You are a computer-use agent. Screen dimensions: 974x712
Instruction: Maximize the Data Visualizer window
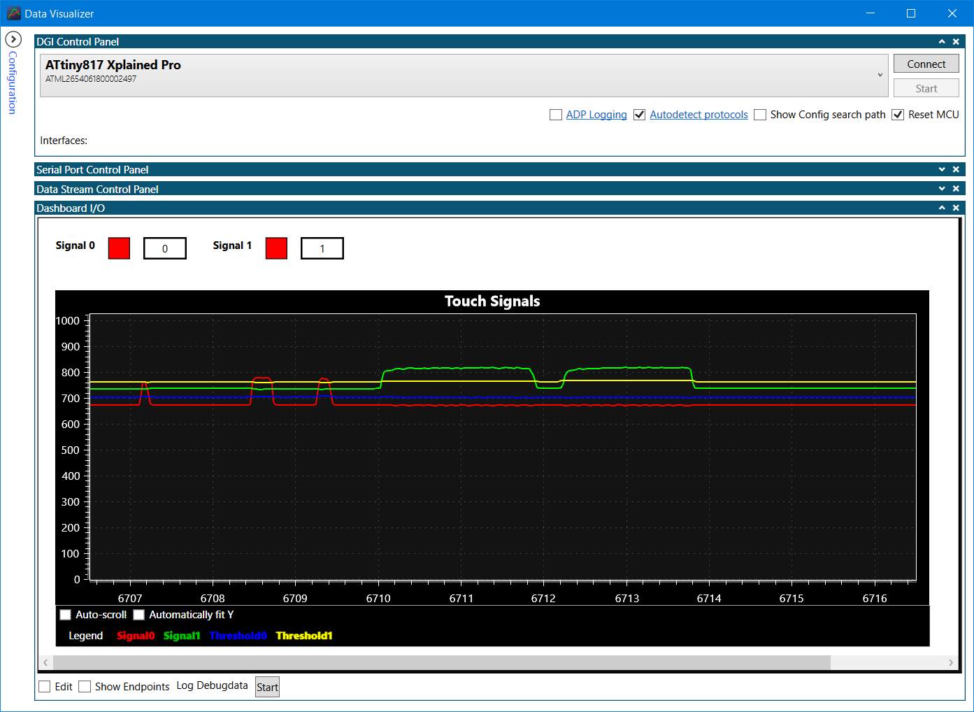[x=911, y=13]
